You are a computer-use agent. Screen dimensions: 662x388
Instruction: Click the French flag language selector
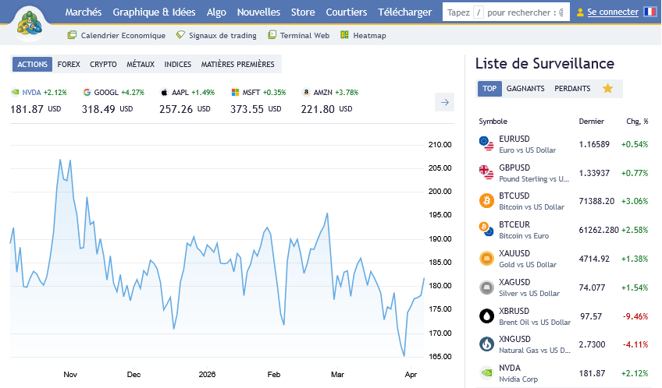(x=650, y=12)
